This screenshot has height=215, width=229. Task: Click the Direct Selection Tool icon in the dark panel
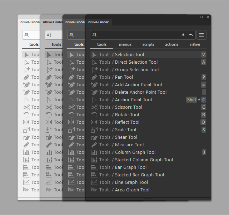pyautogui.click(x=94, y=62)
